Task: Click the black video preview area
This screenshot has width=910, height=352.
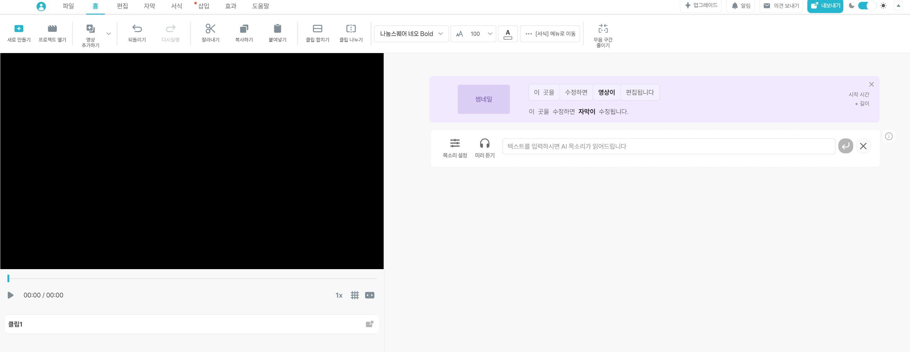Action: tap(192, 161)
